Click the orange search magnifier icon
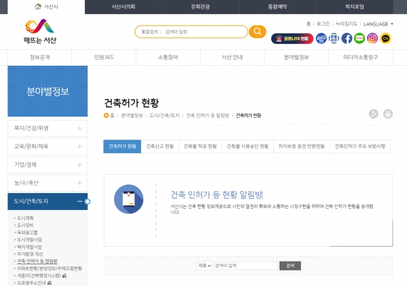This screenshot has width=407, height=286. coord(258,32)
